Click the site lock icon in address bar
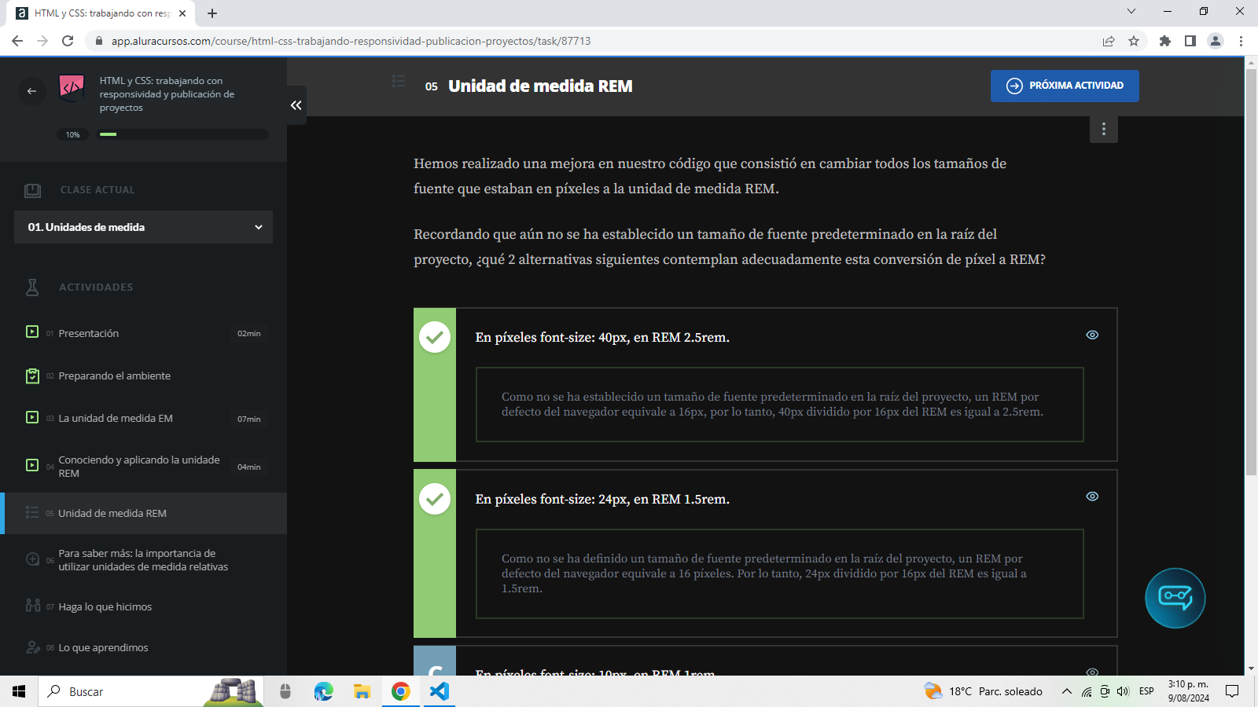Screen dimensions: 1258x707 click(98, 41)
